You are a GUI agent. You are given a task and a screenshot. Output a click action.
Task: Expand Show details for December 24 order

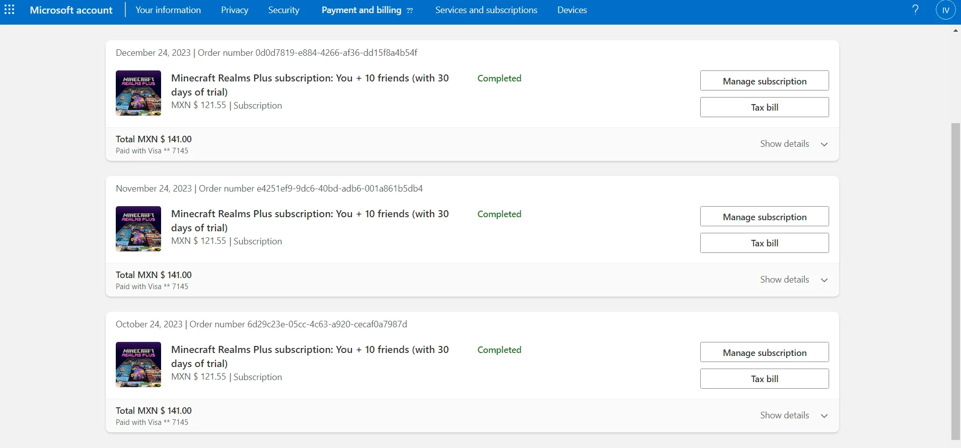point(794,144)
